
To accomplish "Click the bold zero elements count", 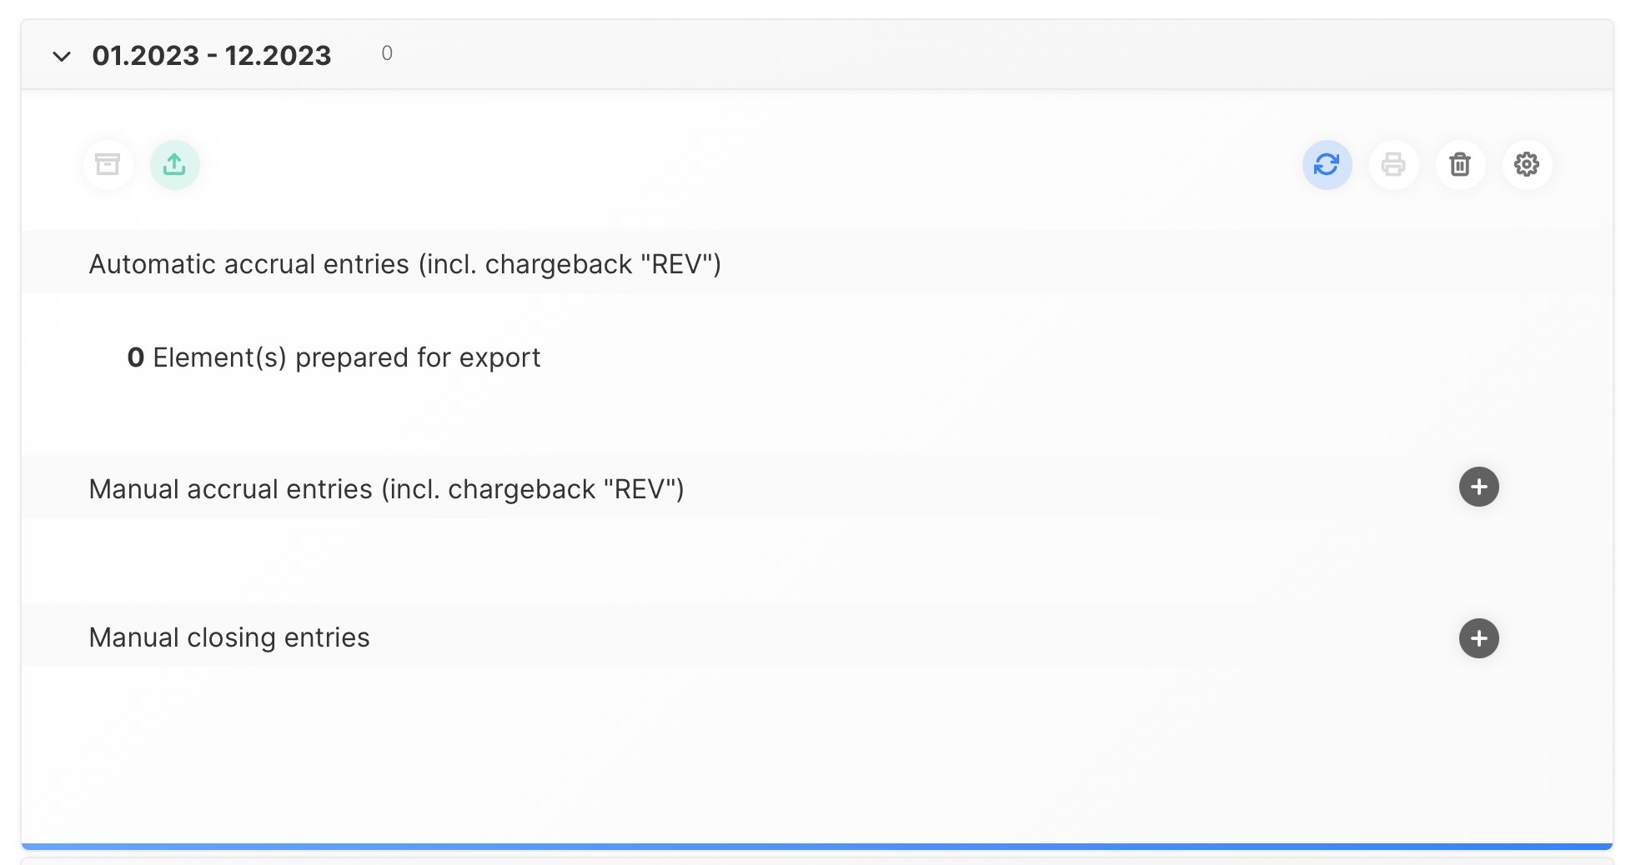I will [x=136, y=357].
